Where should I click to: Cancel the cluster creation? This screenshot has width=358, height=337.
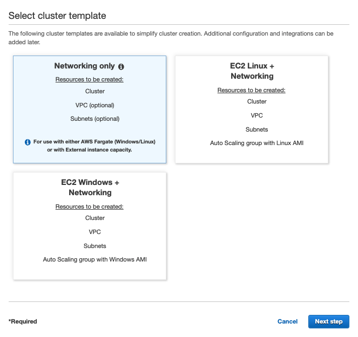click(287, 321)
